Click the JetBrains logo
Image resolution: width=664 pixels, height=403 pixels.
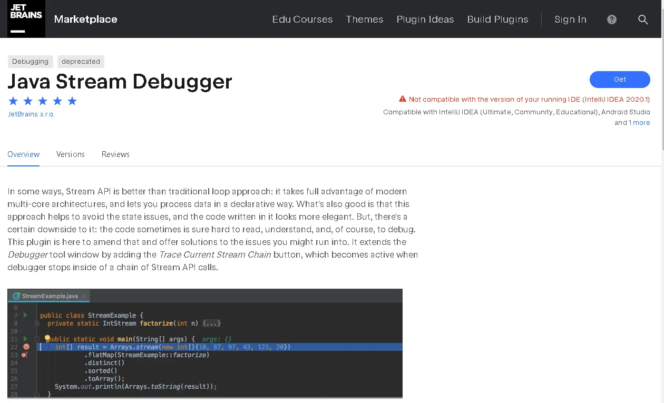coord(26,19)
